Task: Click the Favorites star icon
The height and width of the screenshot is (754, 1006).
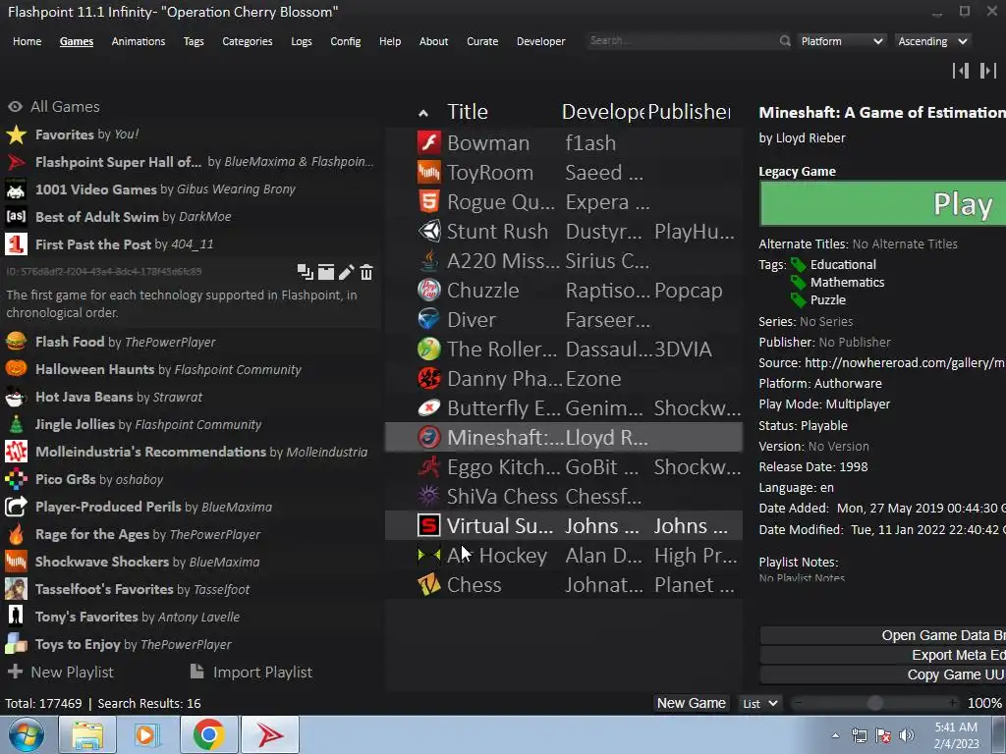Action: [x=16, y=135]
